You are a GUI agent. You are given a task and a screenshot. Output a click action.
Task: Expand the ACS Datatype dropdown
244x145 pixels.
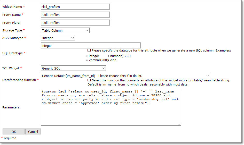[x=58, y=38]
